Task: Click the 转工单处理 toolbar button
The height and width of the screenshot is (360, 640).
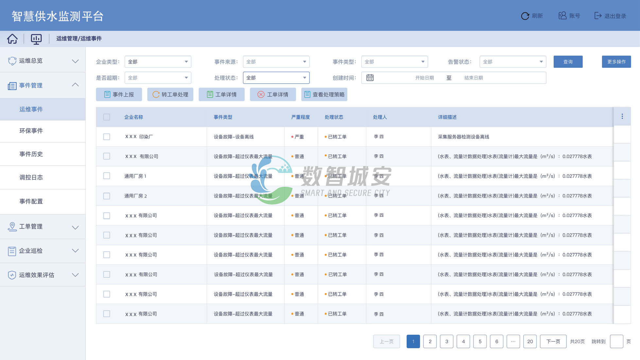Action: point(170,94)
